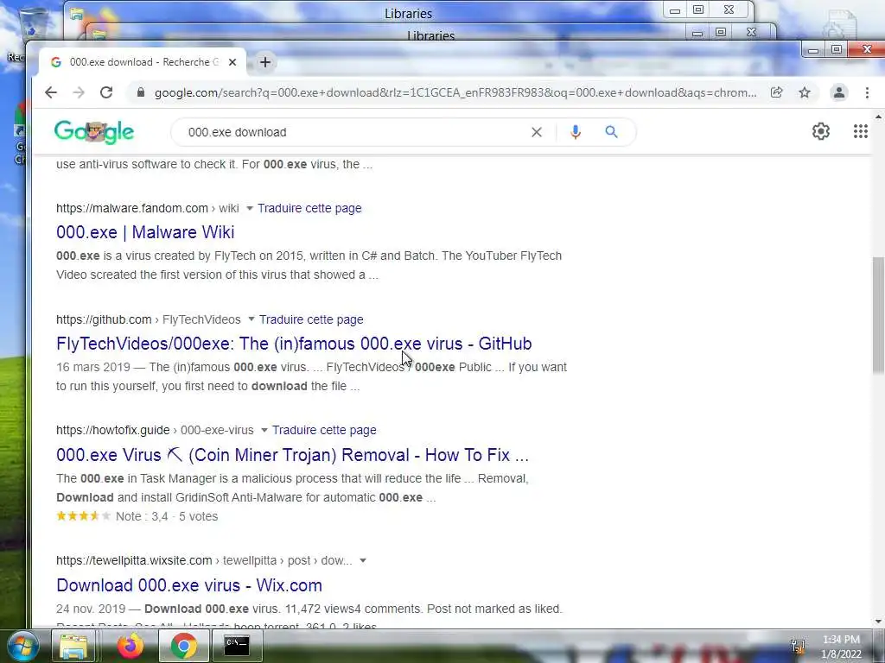Open Chrome's three-dot menu
The image size is (885, 663).
point(867,92)
